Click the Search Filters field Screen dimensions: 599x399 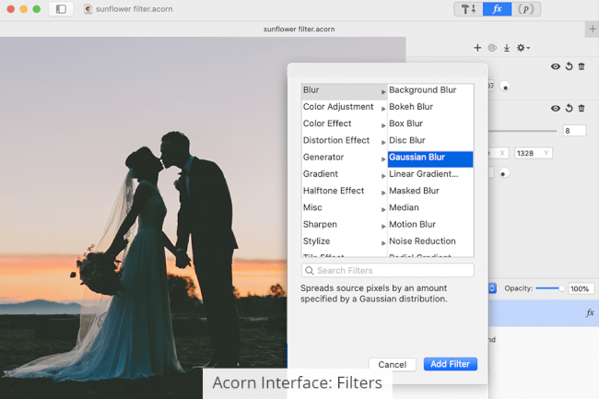[x=388, y=270]
